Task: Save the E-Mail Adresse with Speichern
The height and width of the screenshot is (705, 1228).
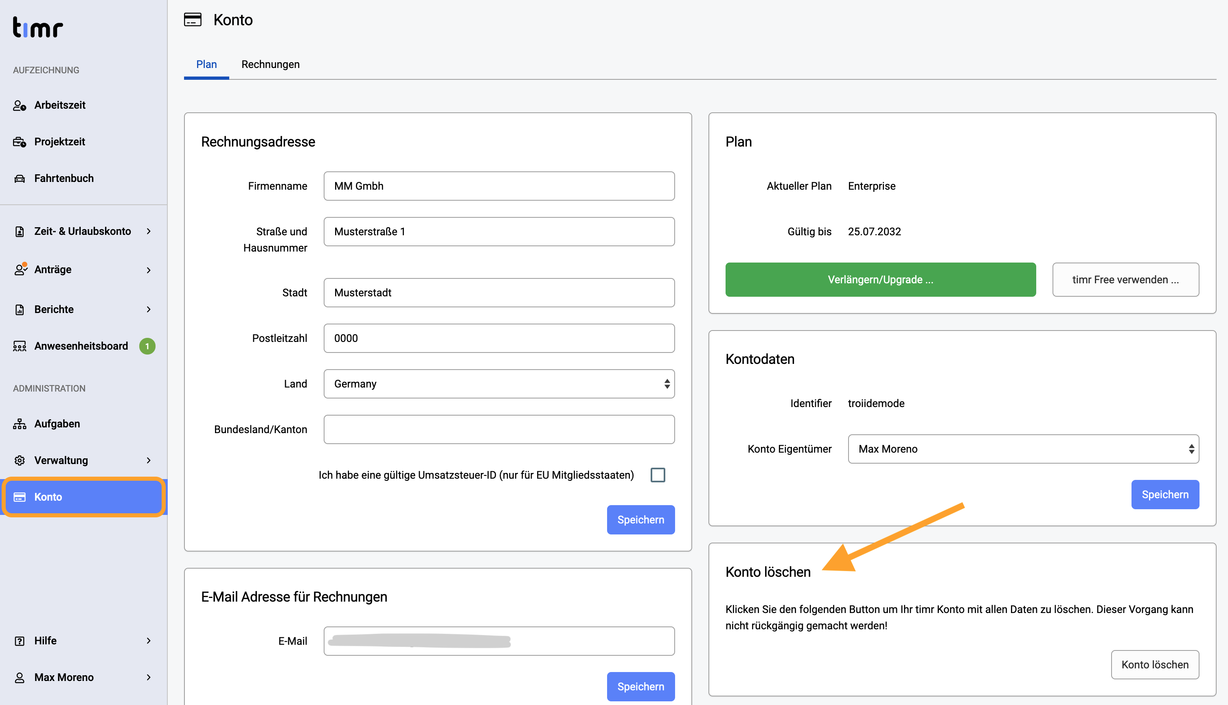Action: click(x=640, y=687)
